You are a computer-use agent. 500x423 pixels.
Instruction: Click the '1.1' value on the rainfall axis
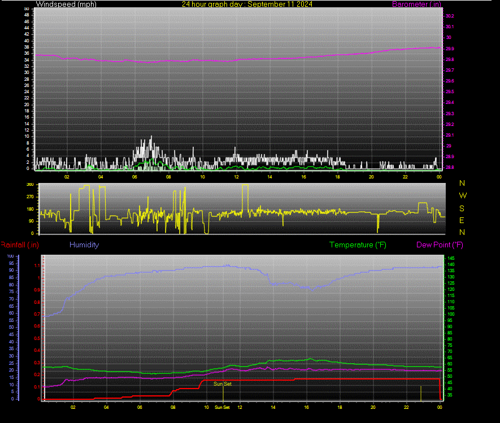click(x=37, y=266)
